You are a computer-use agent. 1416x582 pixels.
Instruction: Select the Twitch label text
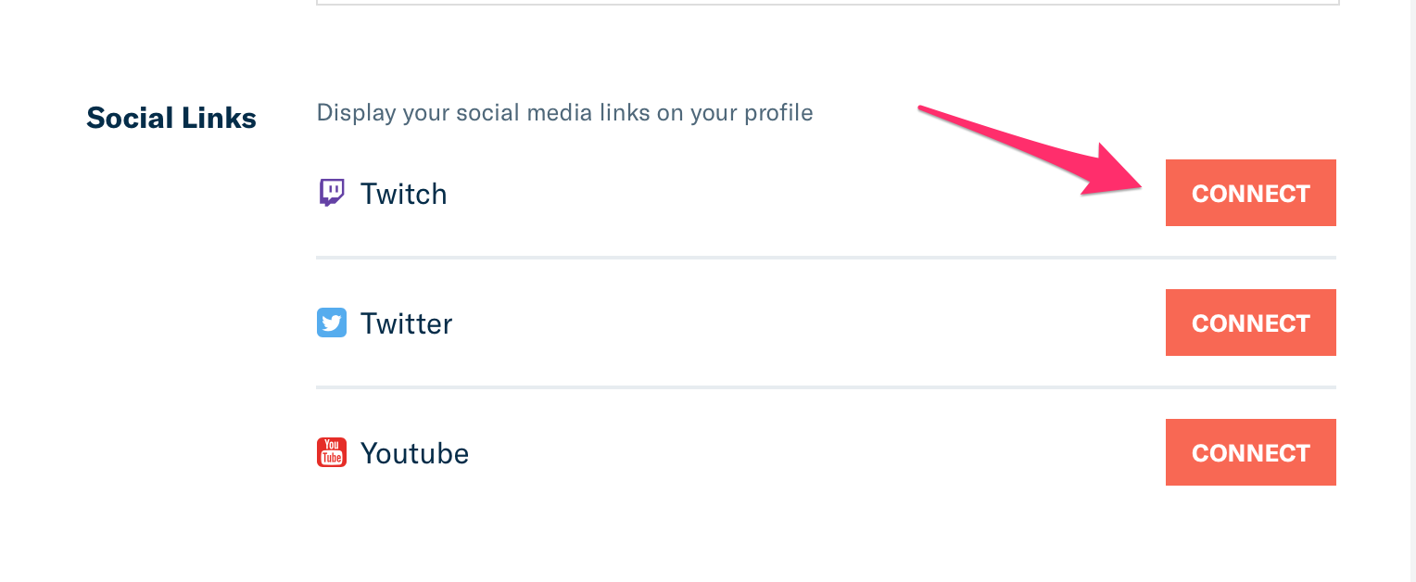tap(404, 194)
